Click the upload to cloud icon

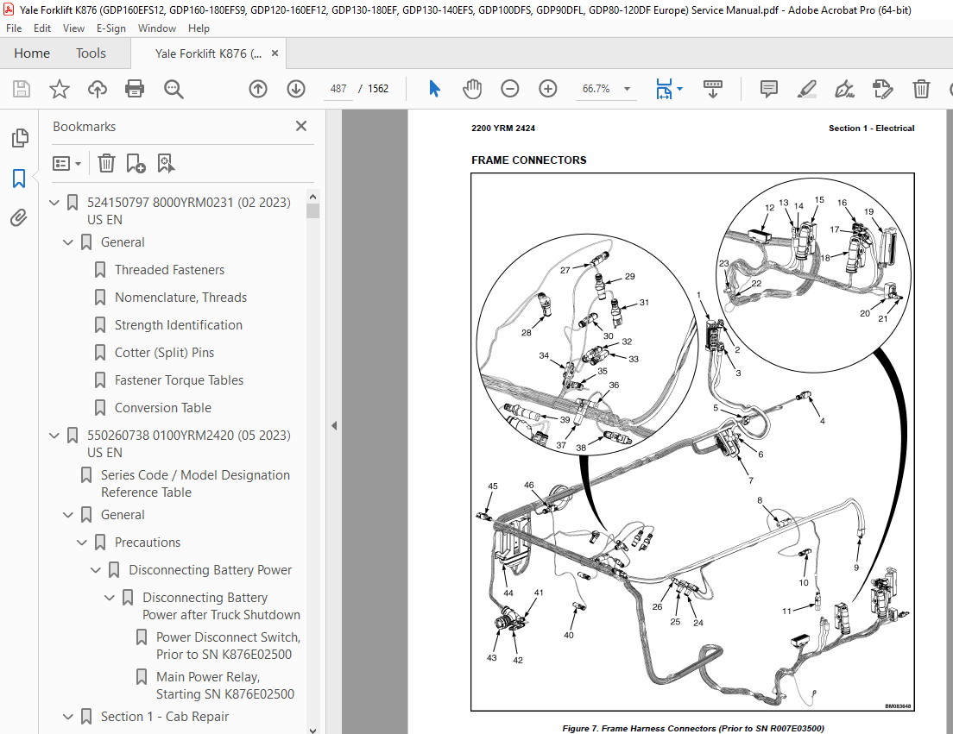tap(98, 89)
